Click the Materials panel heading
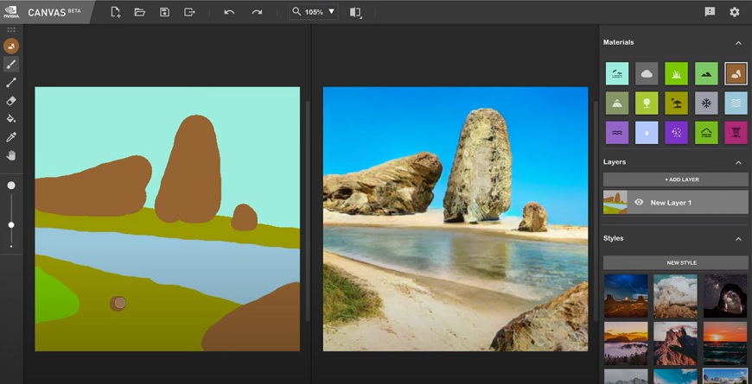 click(618, 42)
